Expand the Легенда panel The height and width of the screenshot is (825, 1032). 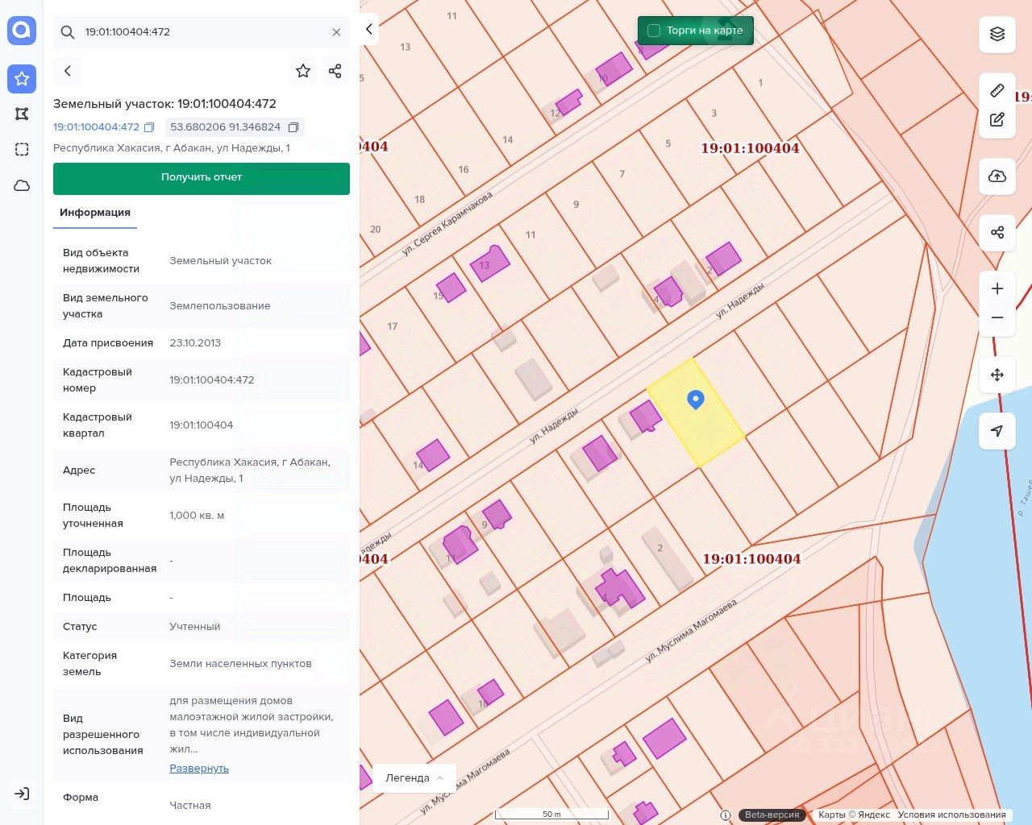click(x=414, y=777)
